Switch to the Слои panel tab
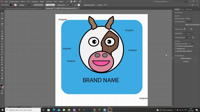Screen dimensions: 200x112 pyautogui.click(x=182, y=9)
